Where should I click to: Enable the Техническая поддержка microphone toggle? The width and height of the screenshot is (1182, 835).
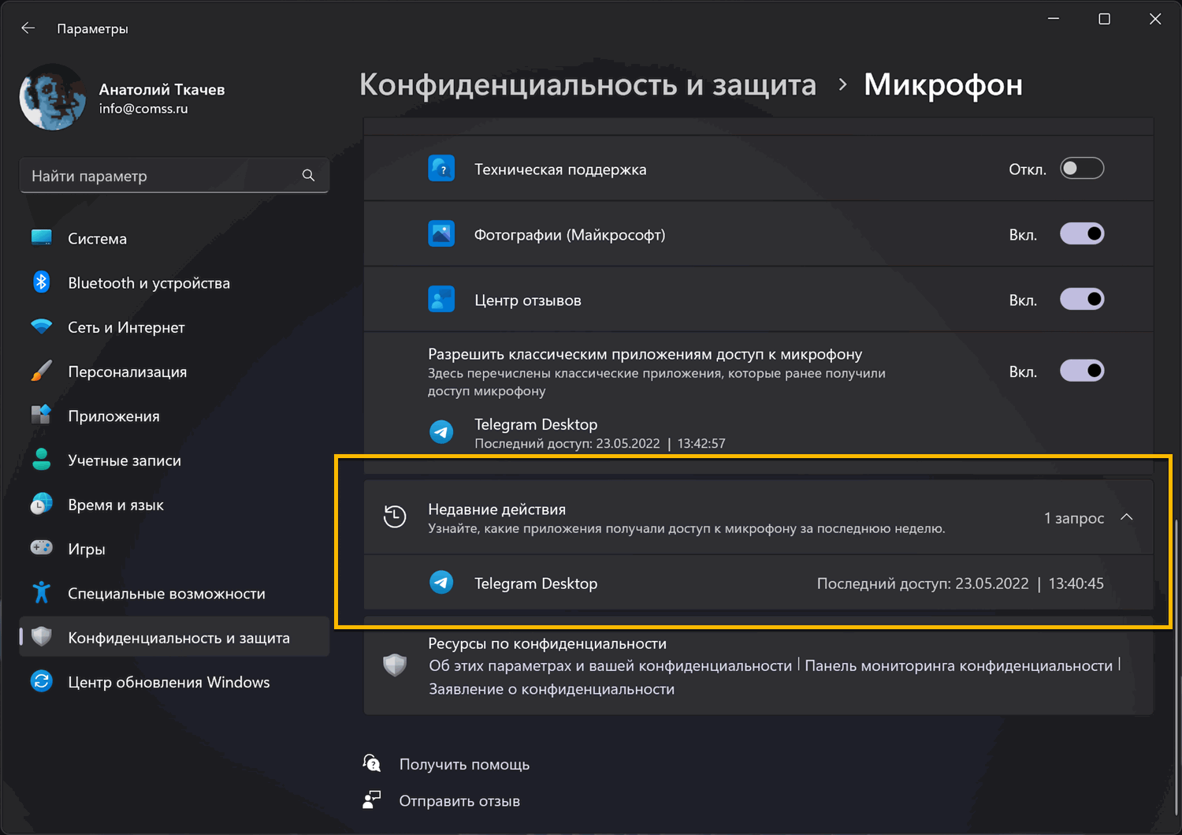pyautogui.click(x=1081, y=169)
